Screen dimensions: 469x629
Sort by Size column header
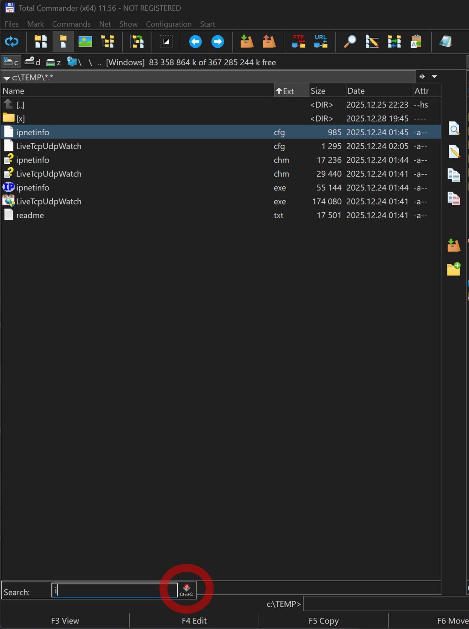tap(327, 91)
